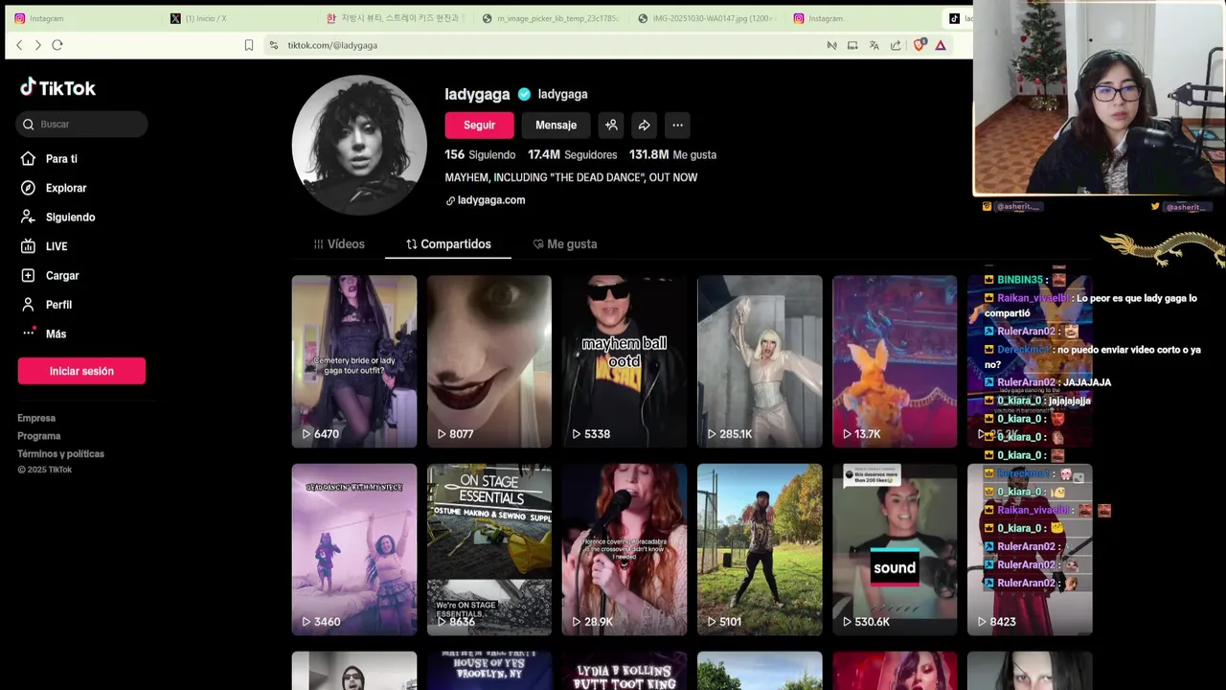This screenshot has width=1226, height=690.
Task: Open the video with 8077 views
Action: [489, 361]
